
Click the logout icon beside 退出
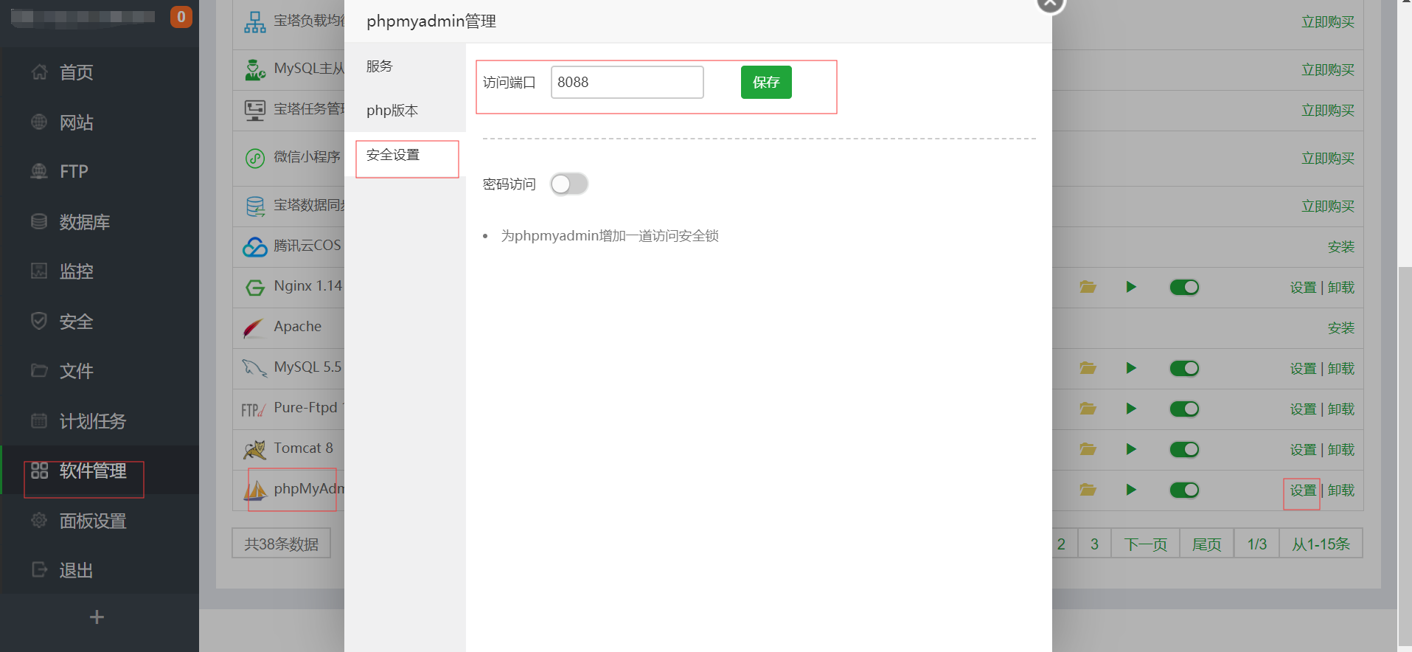click(39, 569)
